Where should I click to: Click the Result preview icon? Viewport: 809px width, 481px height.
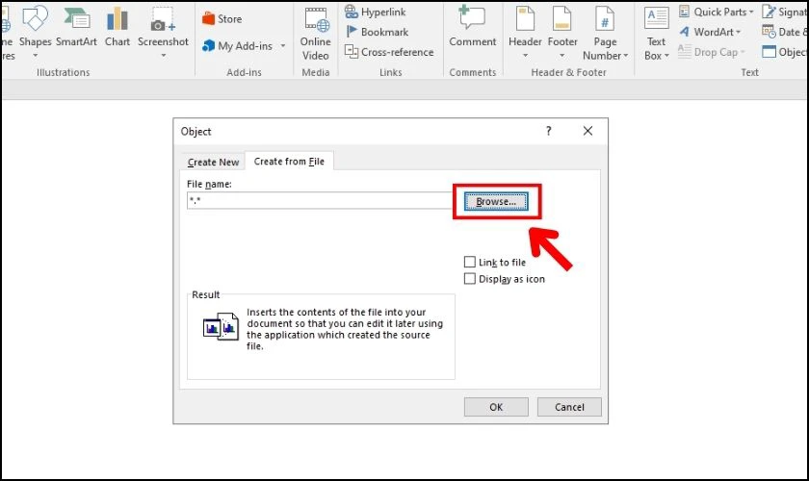(x=221, y=326)
